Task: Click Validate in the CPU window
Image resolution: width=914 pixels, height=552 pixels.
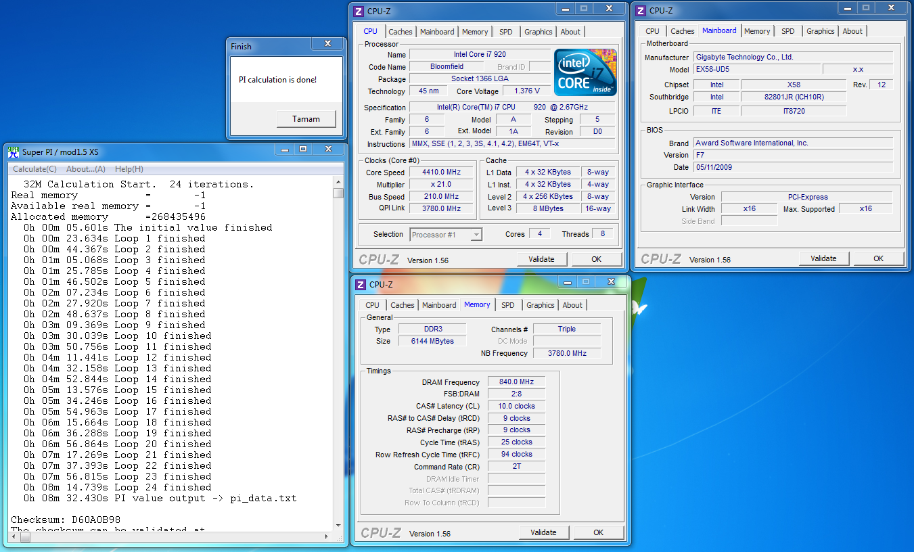Action: click(541, 259)
